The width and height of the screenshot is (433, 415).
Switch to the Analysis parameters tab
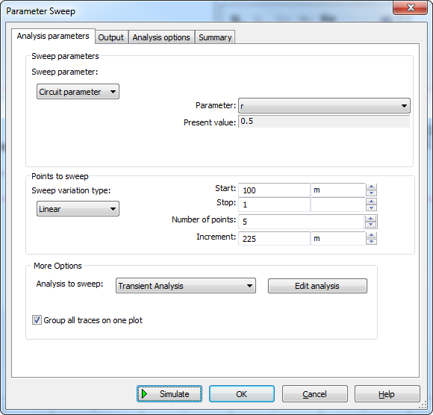(53, 36)
